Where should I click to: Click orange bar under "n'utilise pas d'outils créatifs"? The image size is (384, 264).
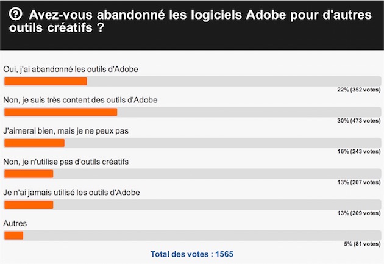point(29,174)
